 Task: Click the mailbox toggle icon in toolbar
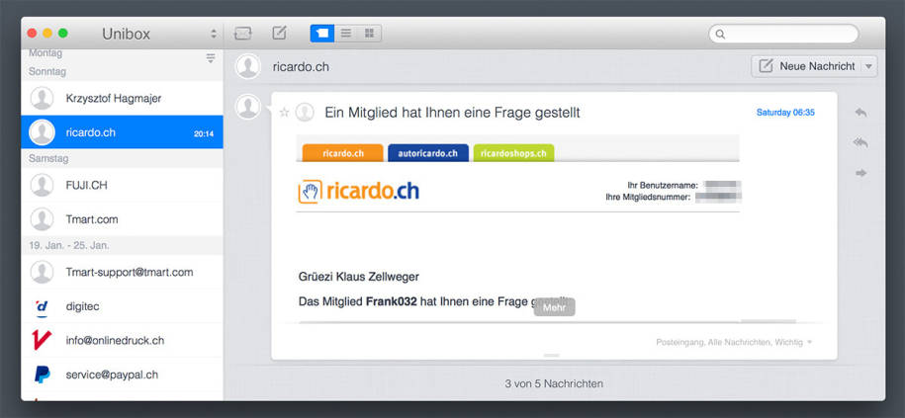pos(243,34)
